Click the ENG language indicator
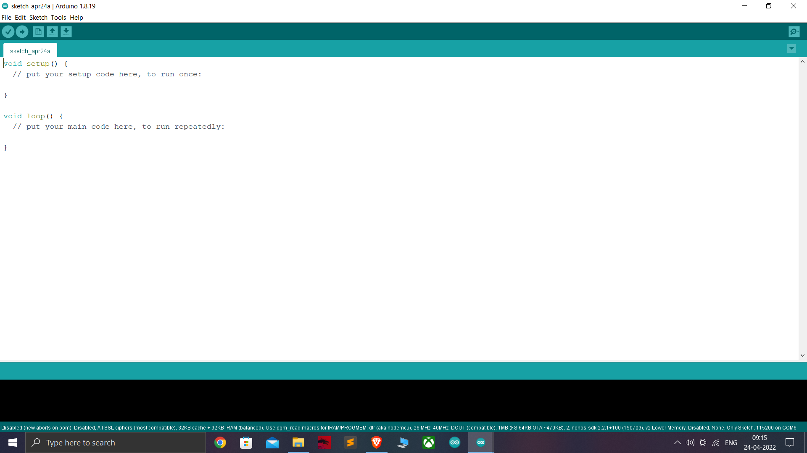Image resolution: width=807 pixels, height=453 pixels. point(731,443)
